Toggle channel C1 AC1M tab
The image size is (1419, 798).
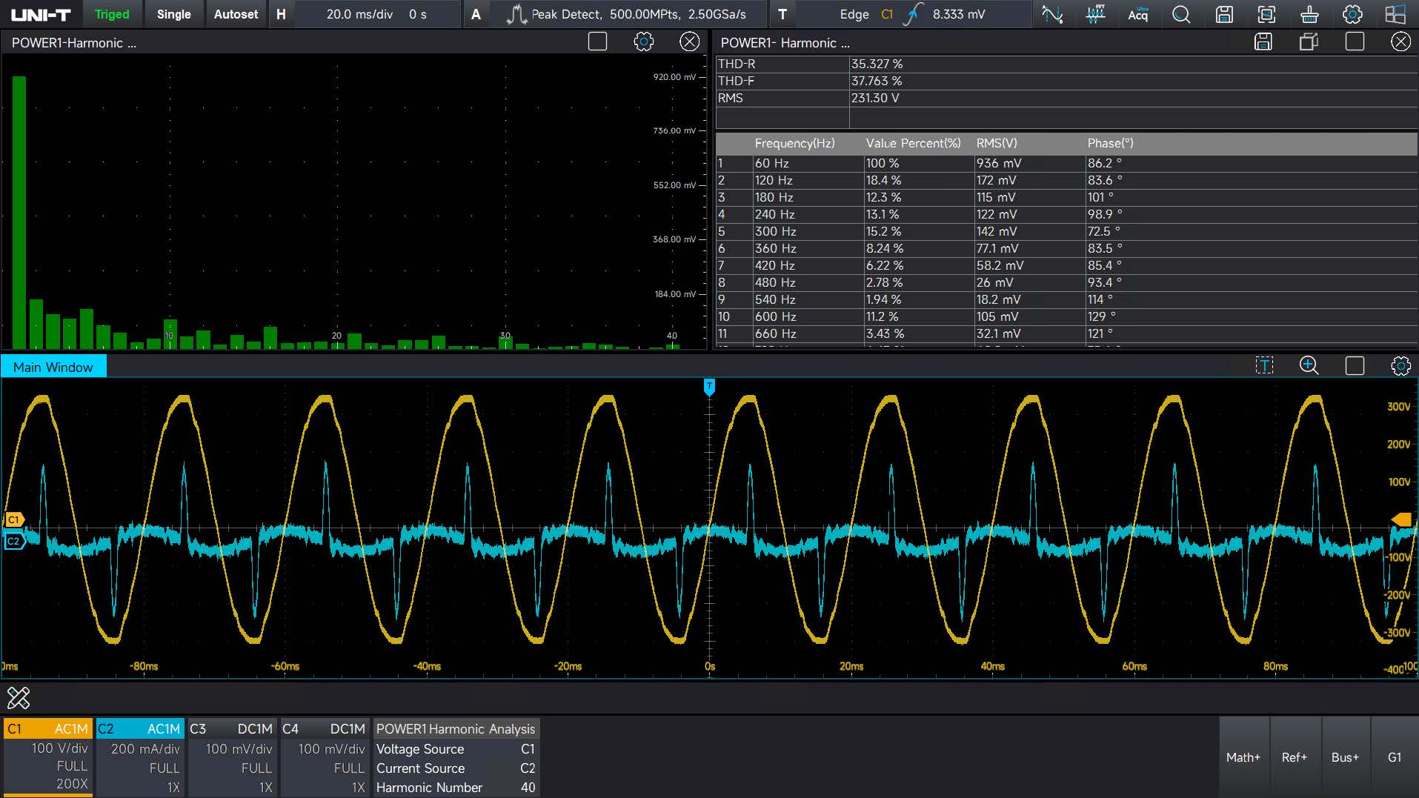tap(48, 728)
